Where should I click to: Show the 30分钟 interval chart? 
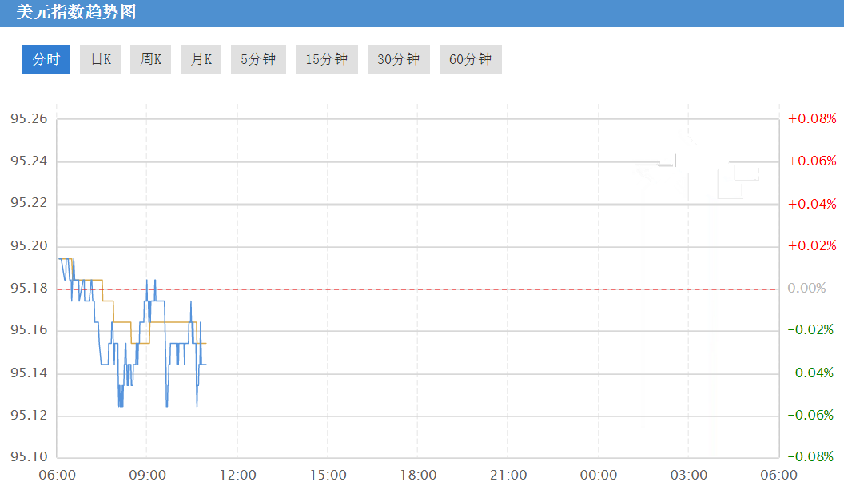(398, 59)
